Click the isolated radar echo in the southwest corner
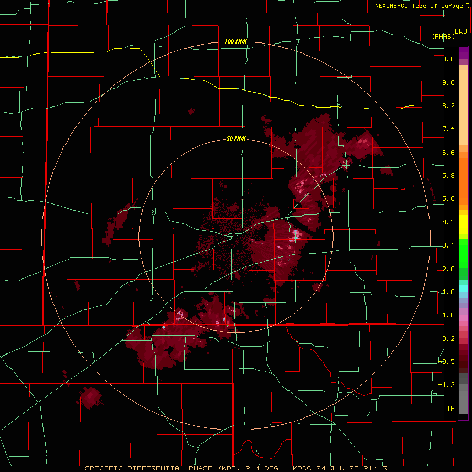Viewport: 472px width, 472px height. coord(90,398)
